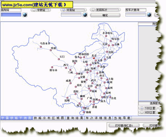The height and width of the screenshot is (137, 166).
Task: Click the 香港 city label on the map
Action: (94, 107)
